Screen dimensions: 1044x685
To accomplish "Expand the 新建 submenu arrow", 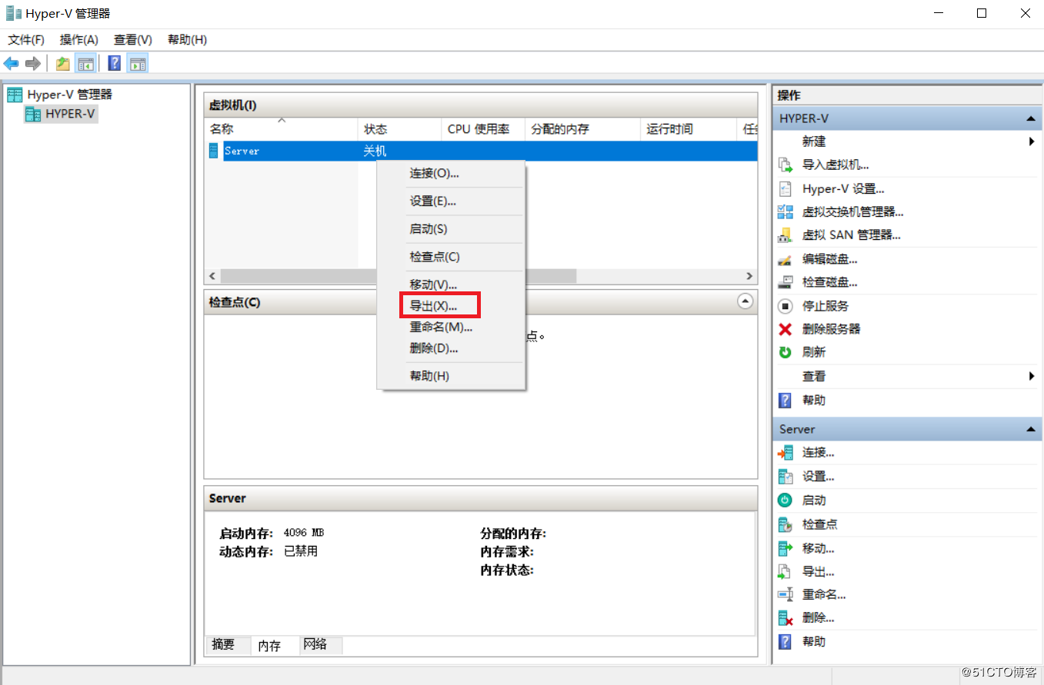I will pos(1032,141).
